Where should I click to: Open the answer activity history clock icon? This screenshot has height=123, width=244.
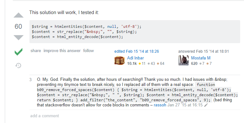(x=18, y=65)
